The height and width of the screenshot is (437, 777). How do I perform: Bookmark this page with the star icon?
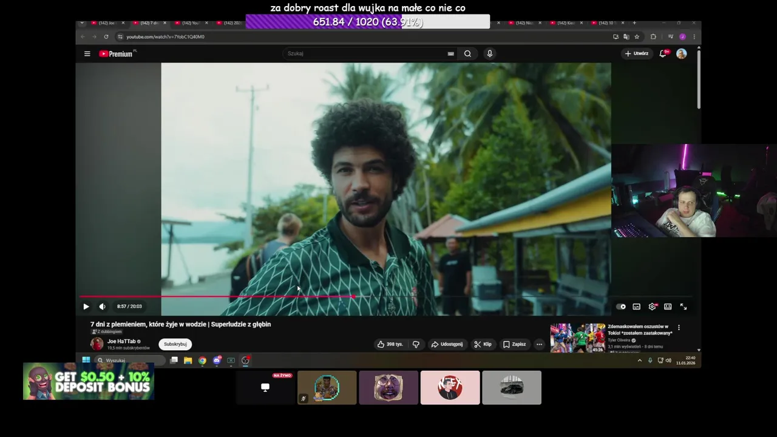pos(637,36)
